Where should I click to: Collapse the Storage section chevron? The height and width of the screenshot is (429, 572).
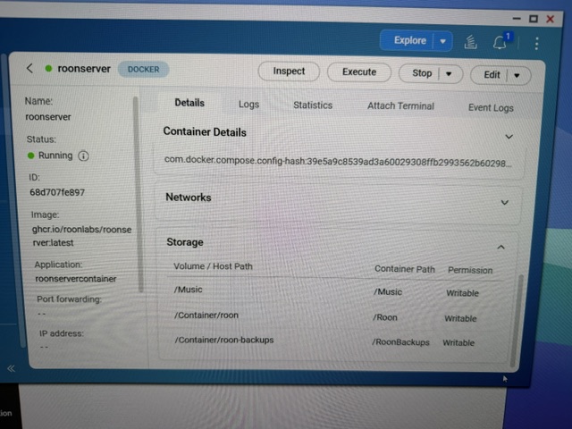coord(500,248)
